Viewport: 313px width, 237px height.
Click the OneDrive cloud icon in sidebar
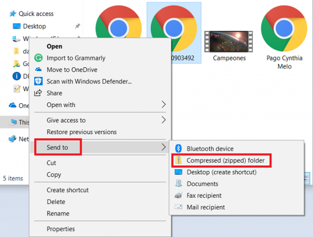click(x=13, y=105)
